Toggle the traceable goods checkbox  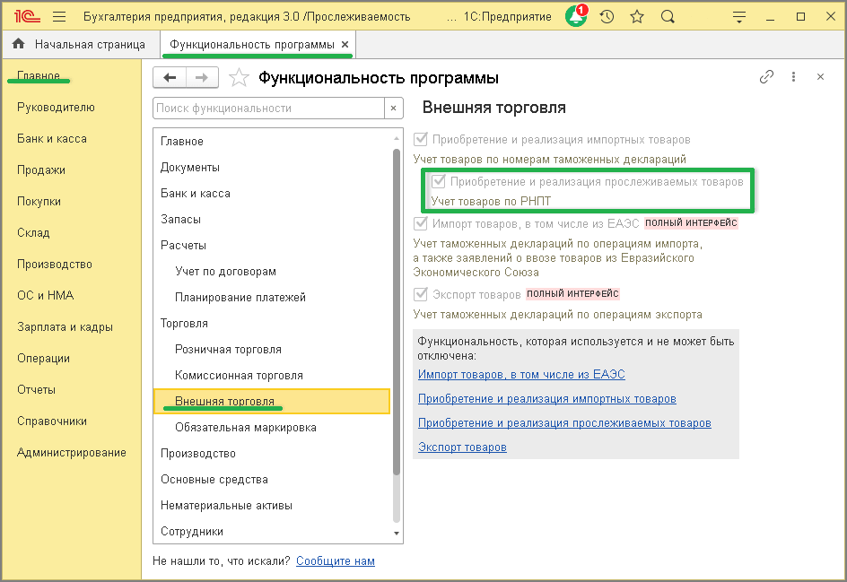coord(438,181)
